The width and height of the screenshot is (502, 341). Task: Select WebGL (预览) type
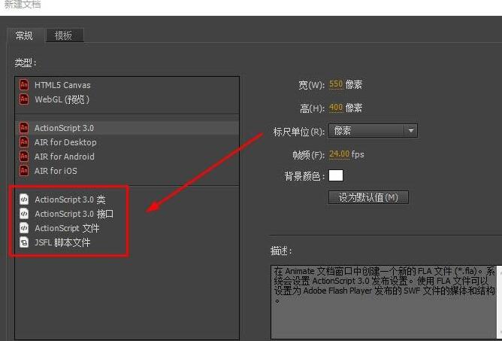[x=127, y=99]
